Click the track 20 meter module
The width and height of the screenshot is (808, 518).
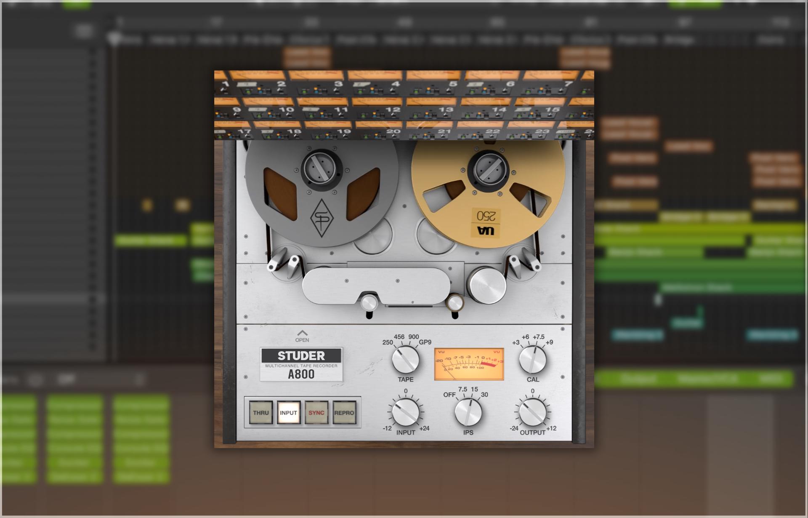pyautogui.click(x=378, y=130)
